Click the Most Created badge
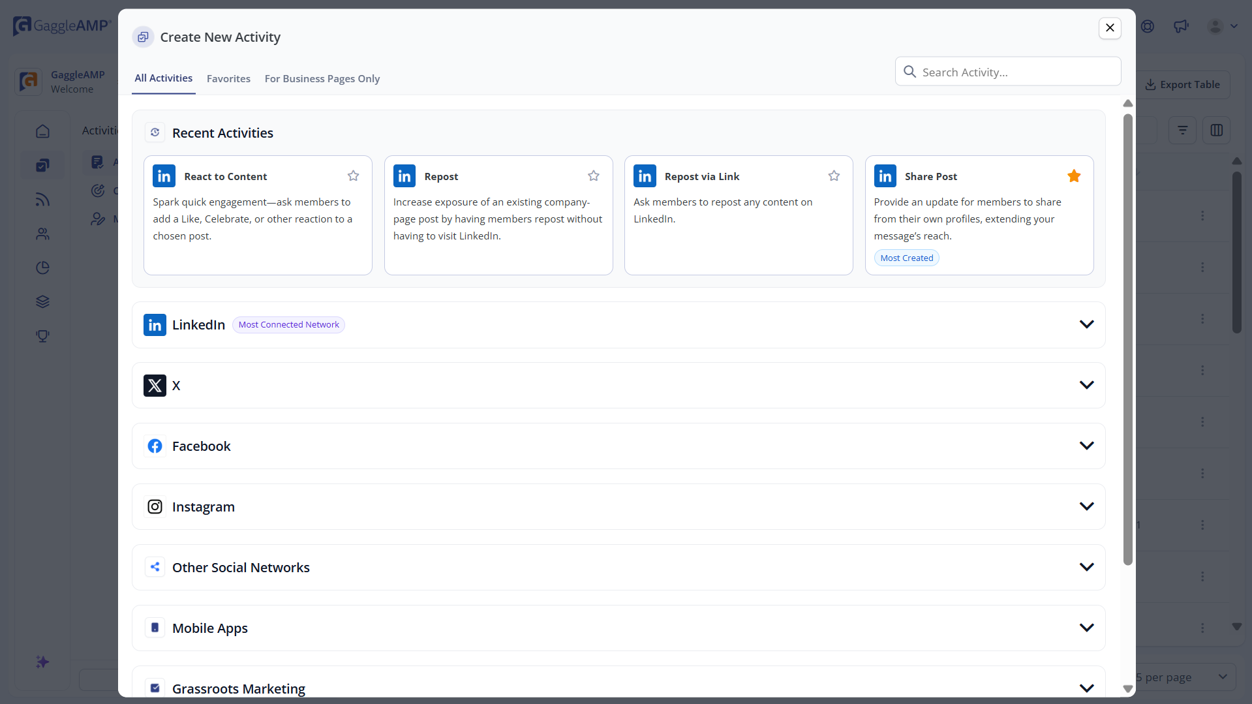Screen dimensions: 1252x704 click(x=906, y=258)
